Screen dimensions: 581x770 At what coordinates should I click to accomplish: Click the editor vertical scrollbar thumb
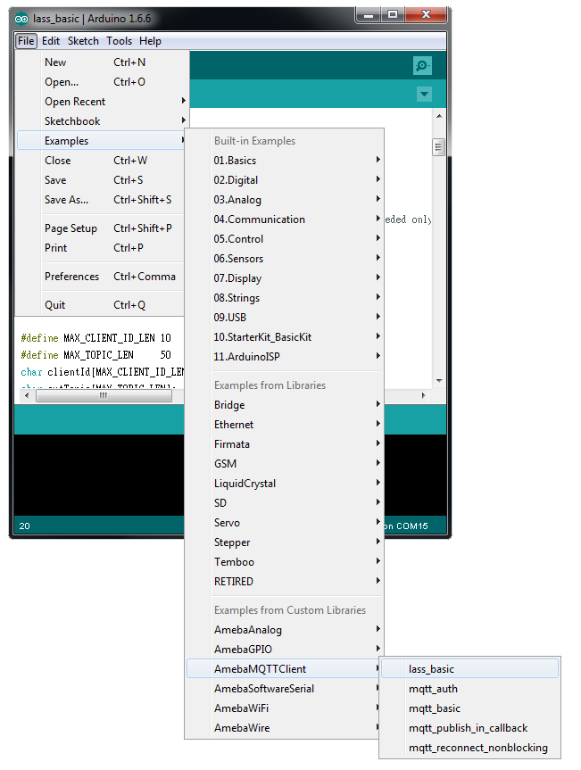pyautogui.click(x=438, y=147)
